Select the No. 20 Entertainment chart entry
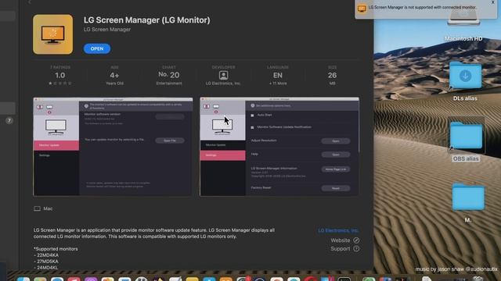501x281 pixels. point(169,76)
